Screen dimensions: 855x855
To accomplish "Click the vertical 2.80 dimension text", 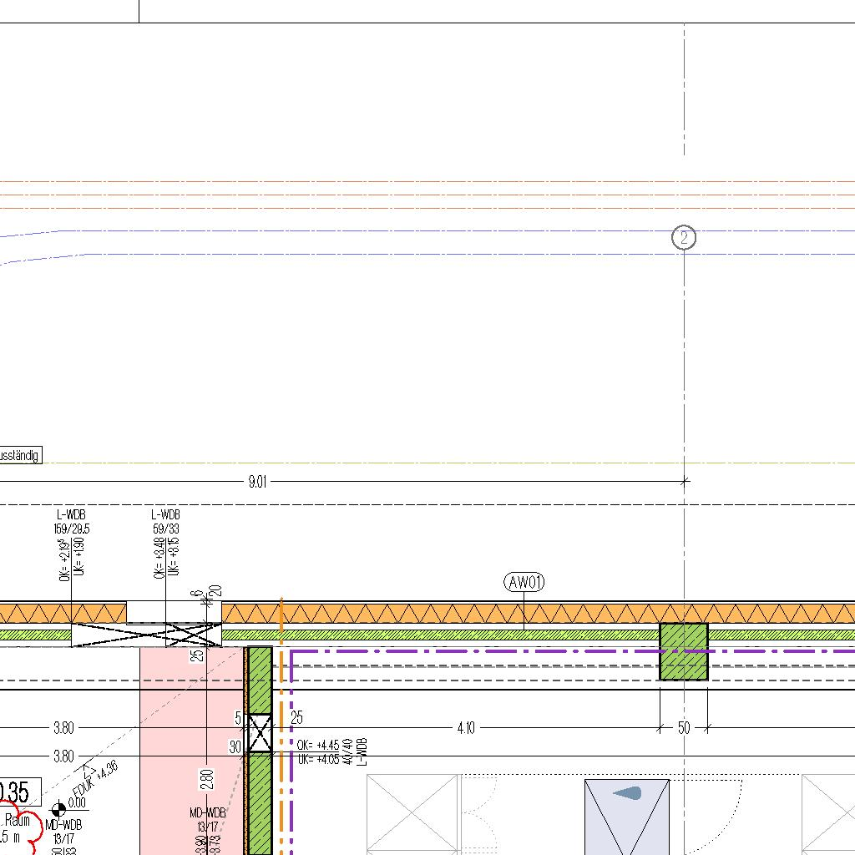I will click(208, 779).
